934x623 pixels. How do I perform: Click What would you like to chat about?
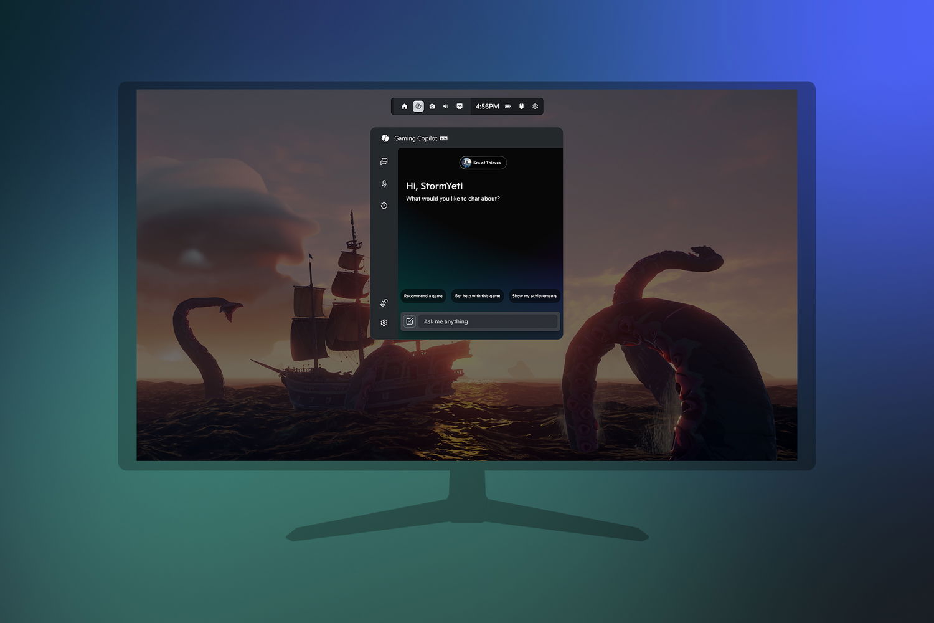point(453,199)
